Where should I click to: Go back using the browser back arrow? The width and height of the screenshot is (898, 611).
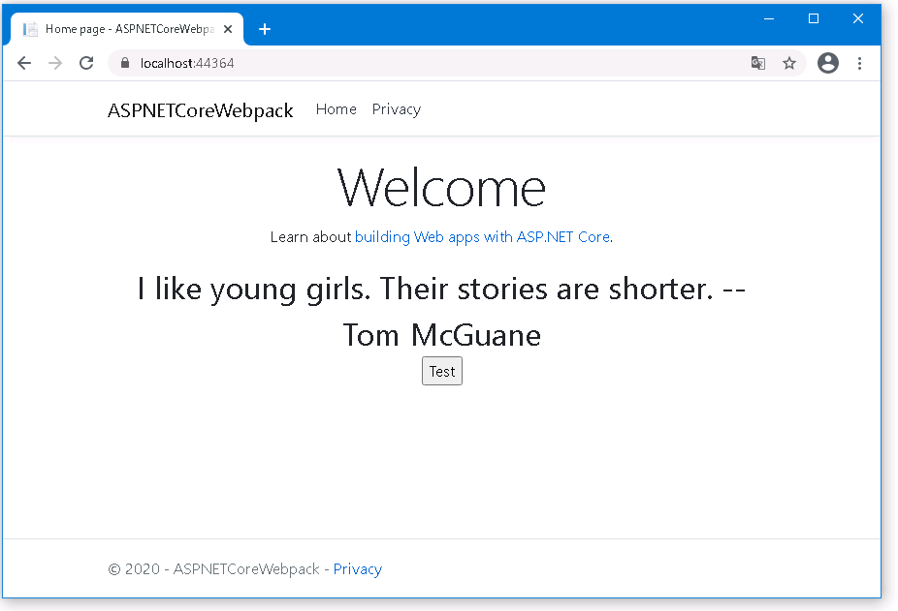point(24,63)
